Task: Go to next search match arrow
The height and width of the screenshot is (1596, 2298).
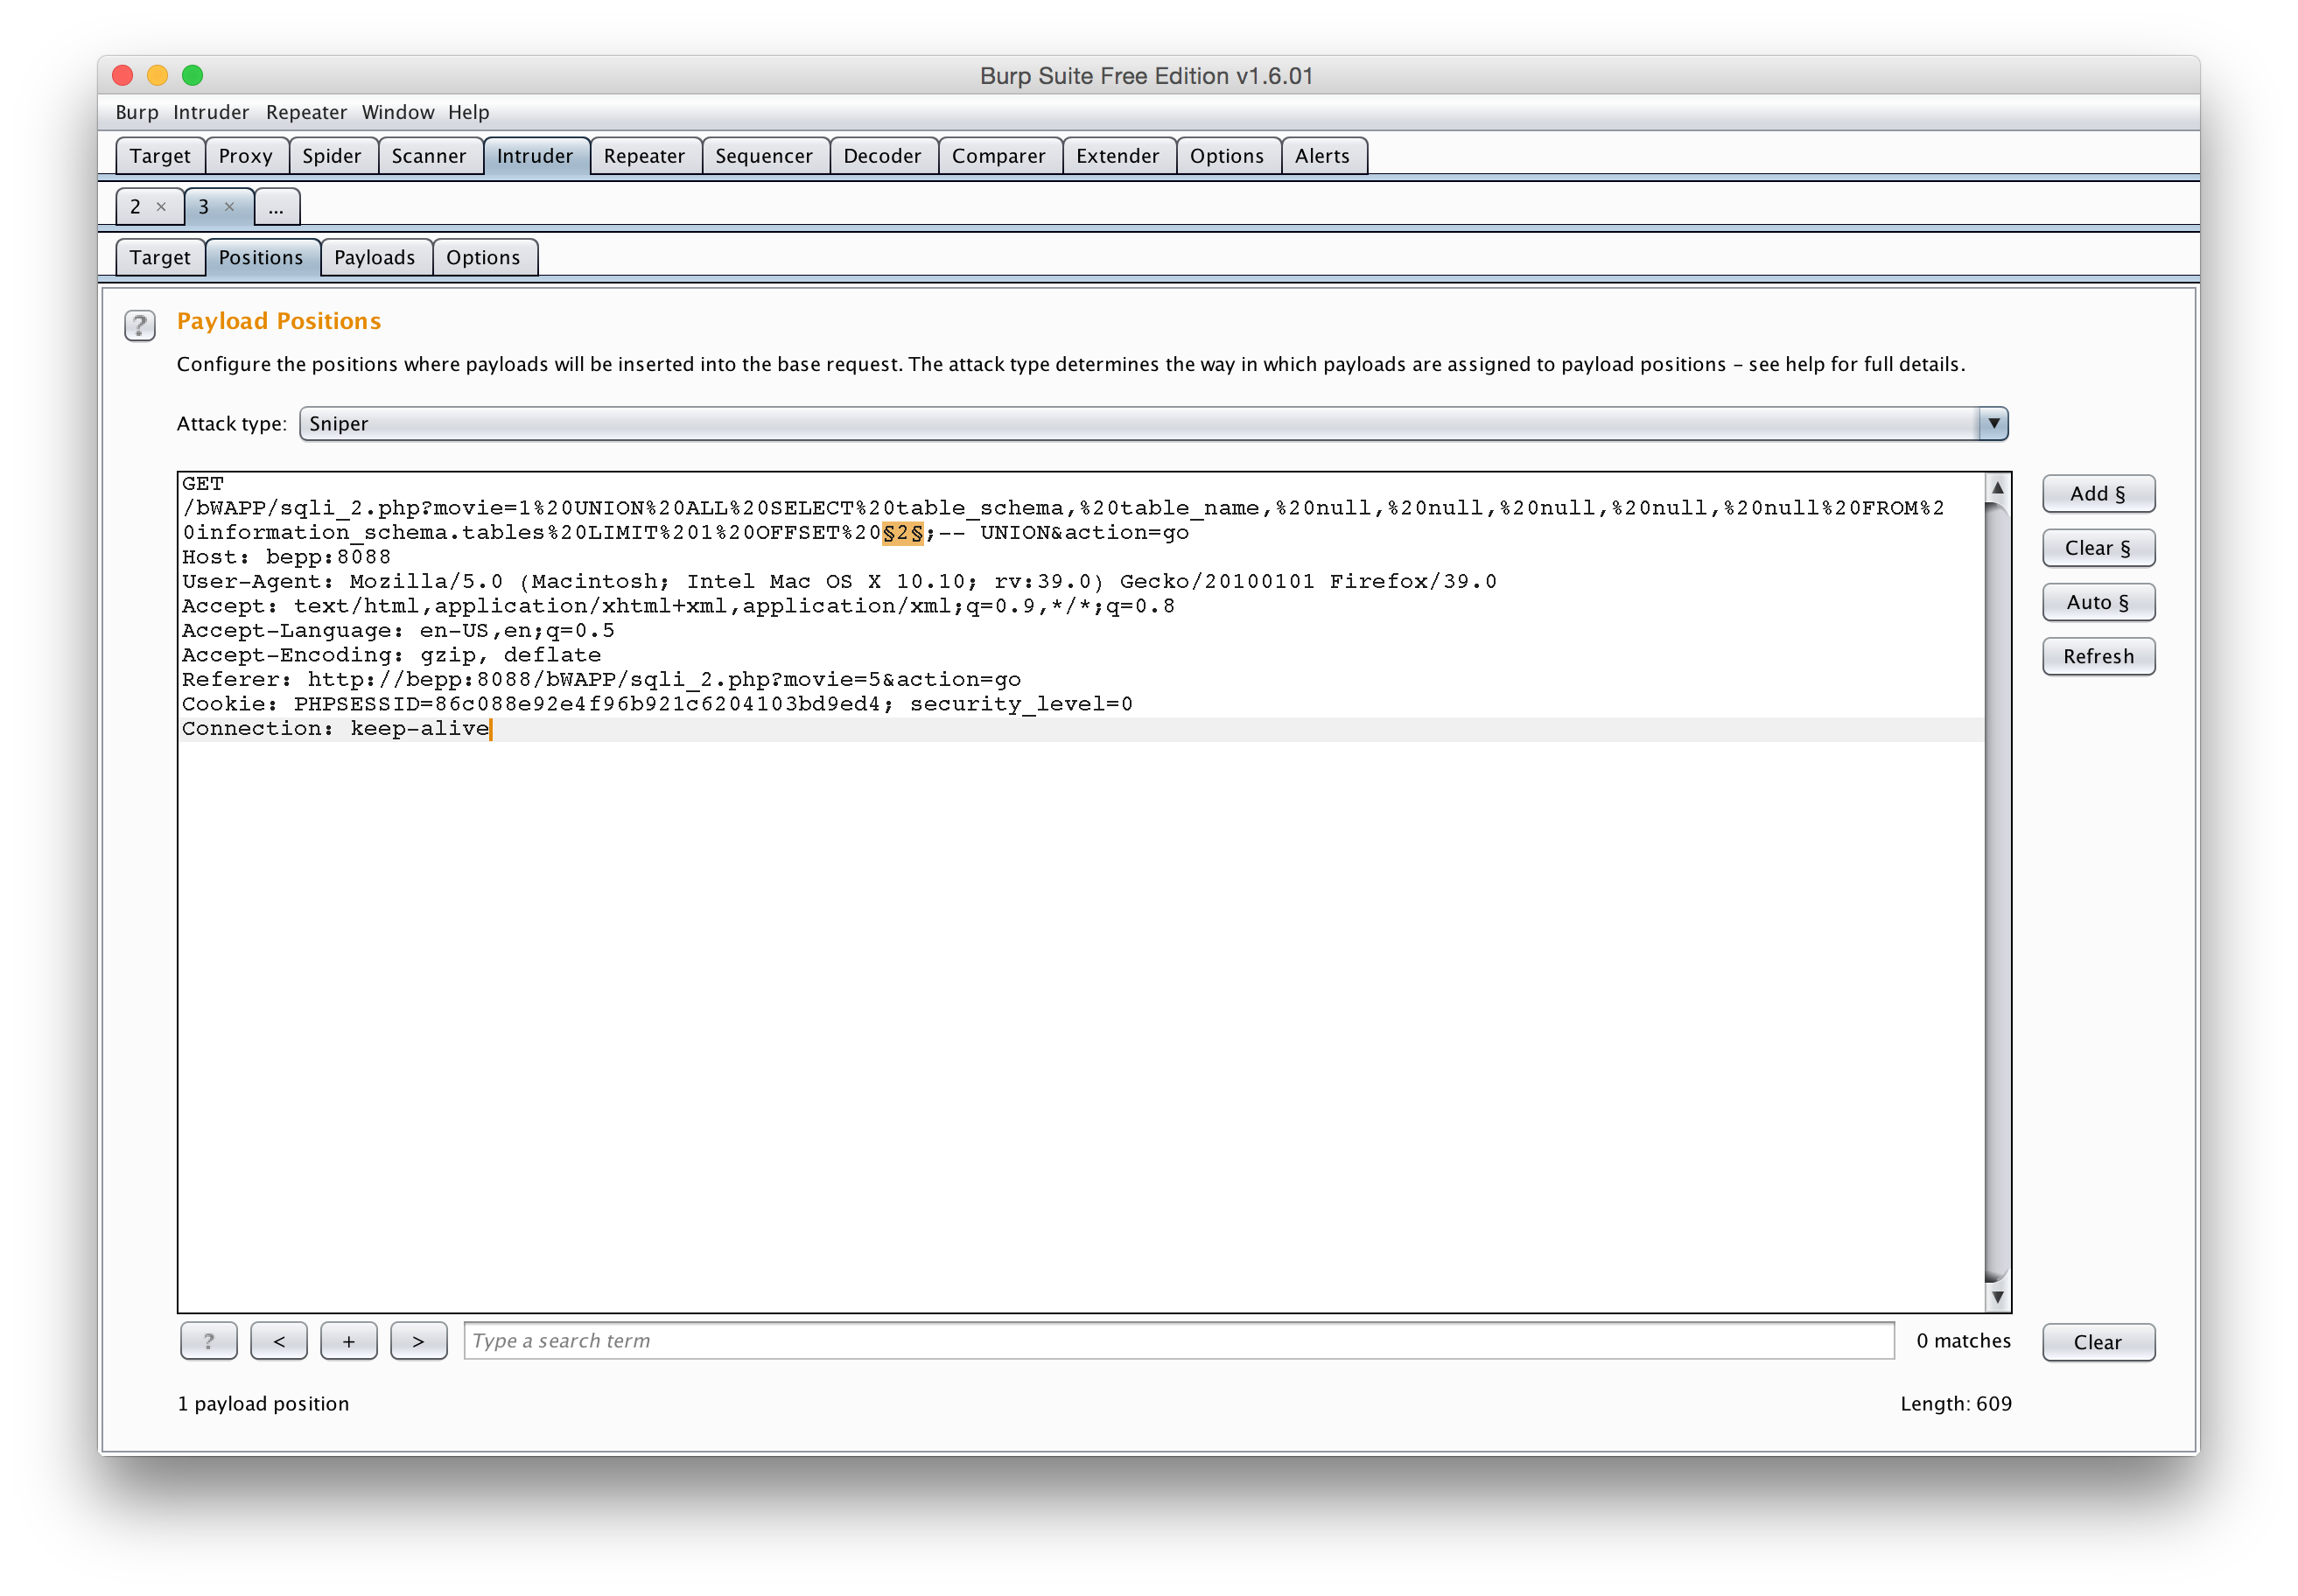Action: pyautogui.click(x=418, y=1341)
